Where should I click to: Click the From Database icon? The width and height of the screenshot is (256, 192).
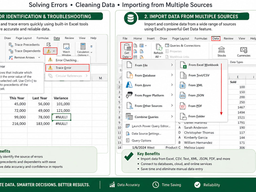130,75
